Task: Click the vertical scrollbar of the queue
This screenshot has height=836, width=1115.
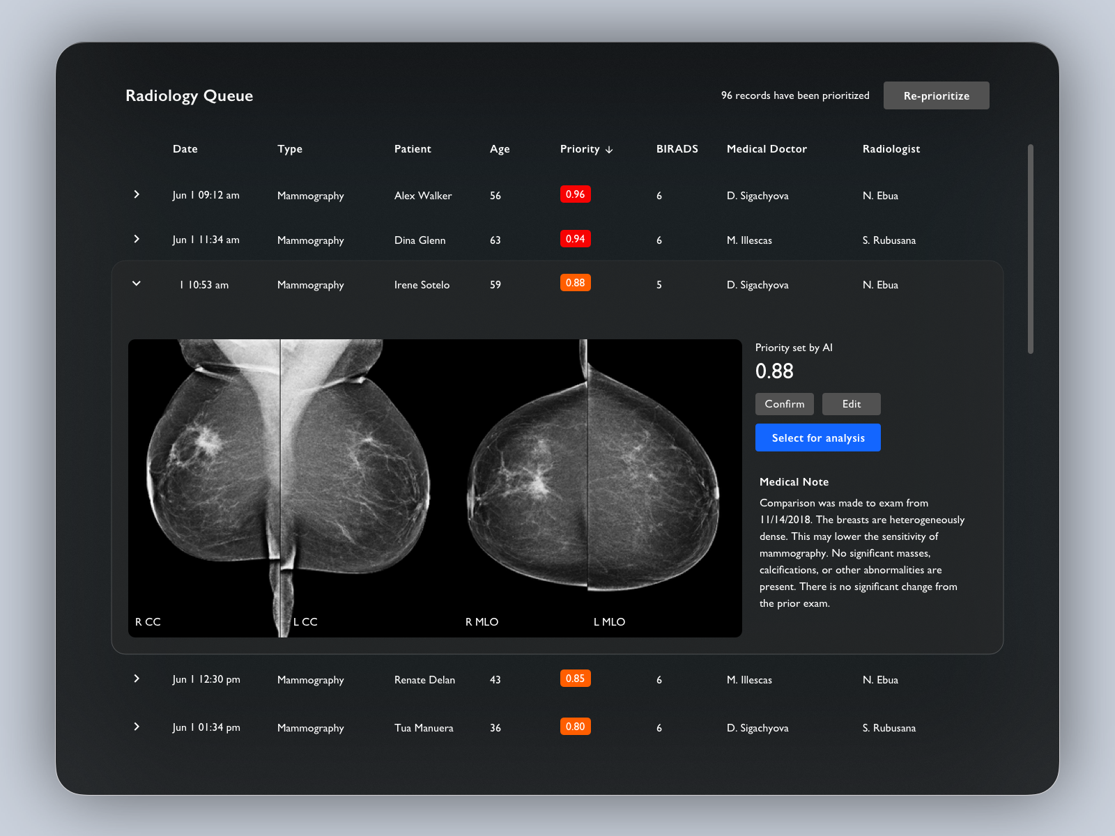Action: (1030, 249)
